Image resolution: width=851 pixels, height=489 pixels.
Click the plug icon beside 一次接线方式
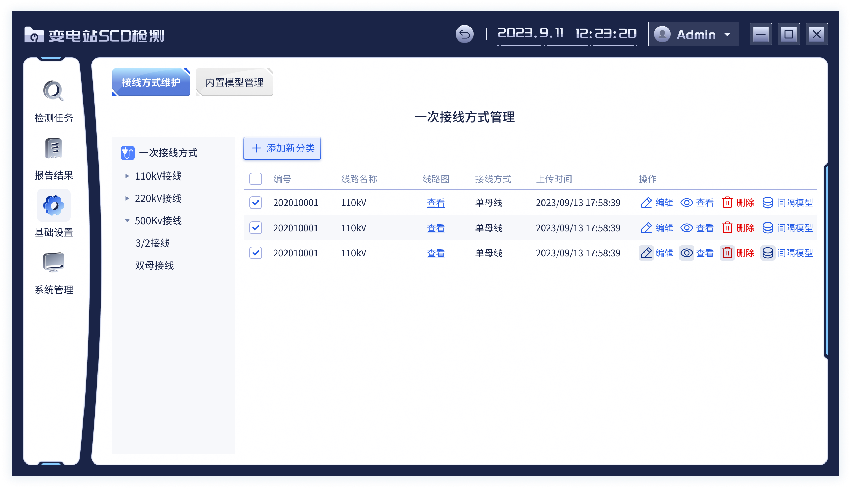(x=128, y=153)
